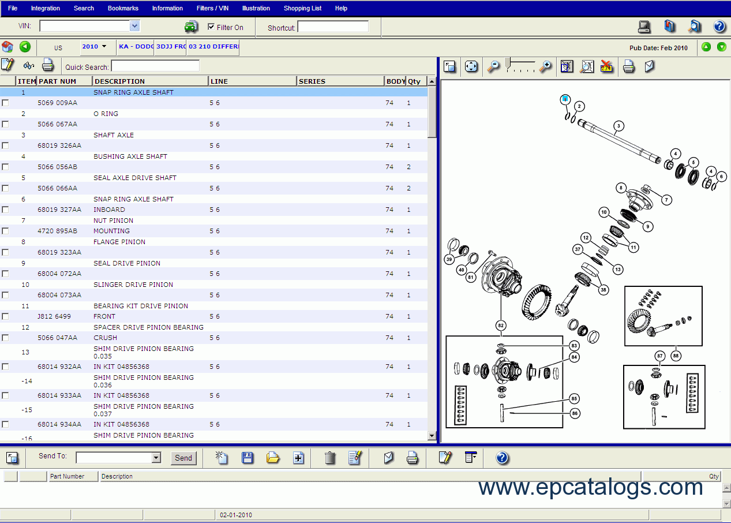
Task: Go to home with the house icon
Action: 8,47
